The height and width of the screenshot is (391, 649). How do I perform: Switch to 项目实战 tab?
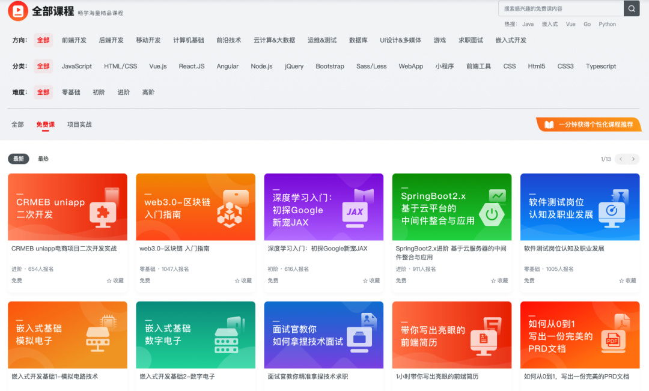[79, 124]
